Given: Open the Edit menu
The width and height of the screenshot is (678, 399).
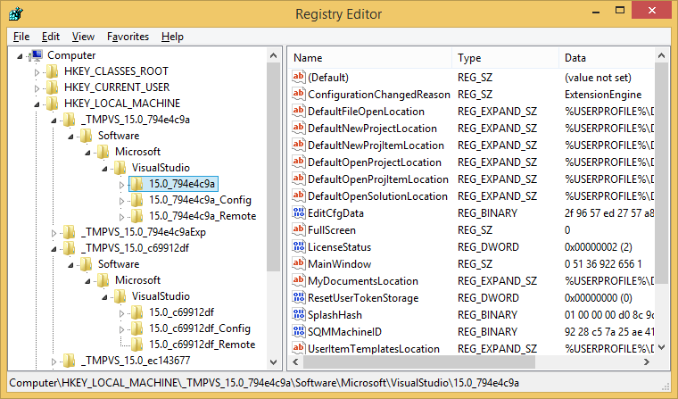Looking at the screenshot, I should [51, 37].
